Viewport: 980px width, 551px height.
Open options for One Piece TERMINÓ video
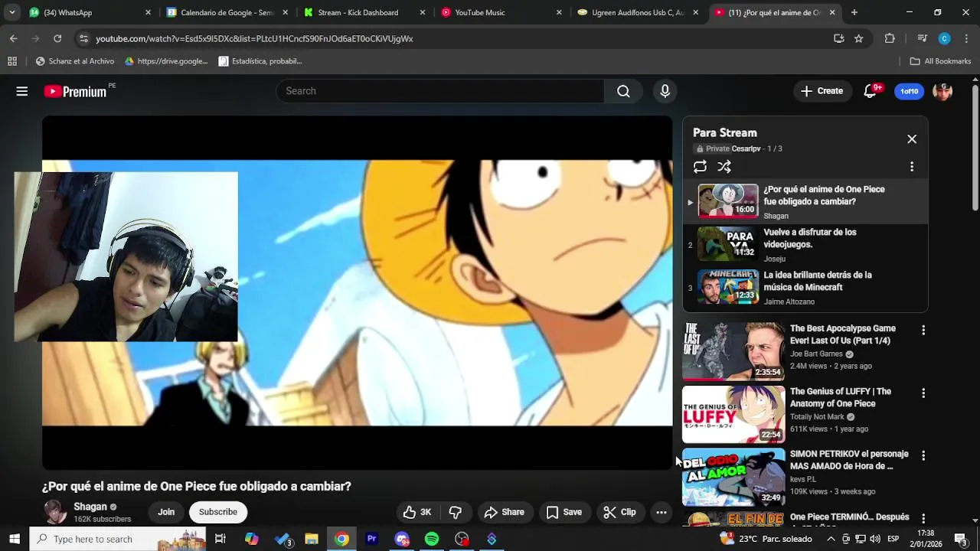(x=923, y=518)
